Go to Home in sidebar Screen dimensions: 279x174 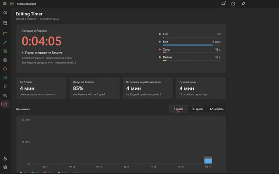pyautogui.click(x=5, y=13)
